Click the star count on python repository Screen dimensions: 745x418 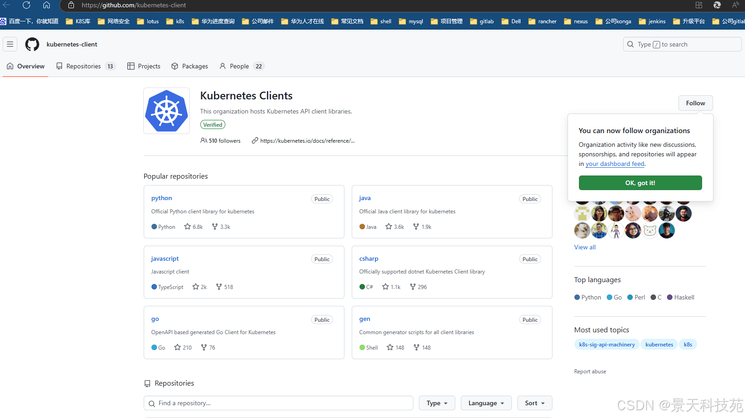193,227
